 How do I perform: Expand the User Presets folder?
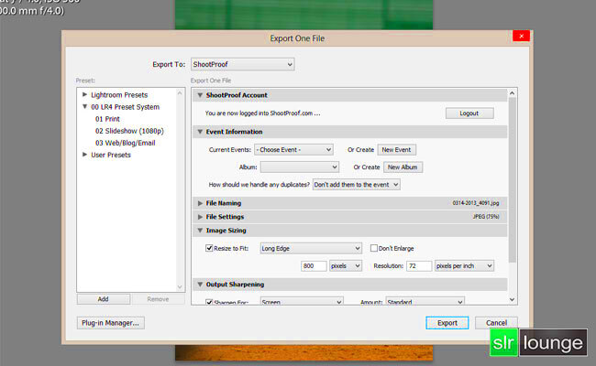click(84, 155)
